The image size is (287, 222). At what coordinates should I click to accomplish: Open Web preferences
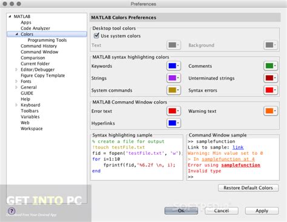[25, 123]
